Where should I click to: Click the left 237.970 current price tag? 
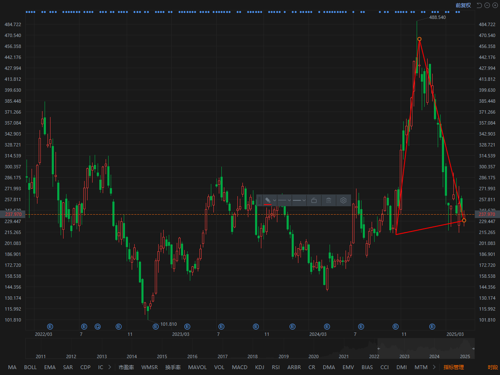pyautogui.click(x=13, y=214)
